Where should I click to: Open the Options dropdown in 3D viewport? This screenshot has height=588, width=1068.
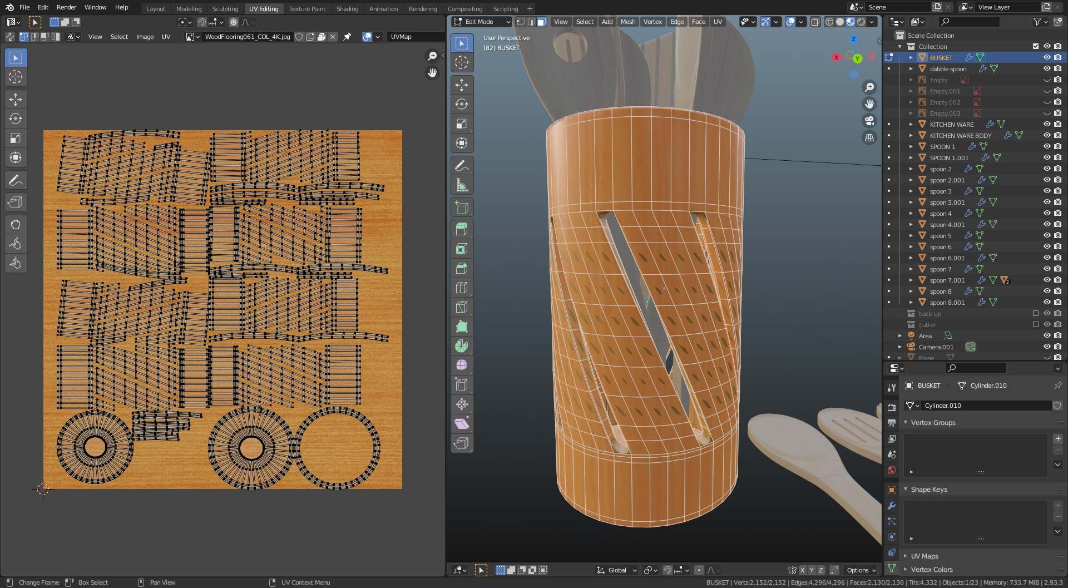click(861, 570)
